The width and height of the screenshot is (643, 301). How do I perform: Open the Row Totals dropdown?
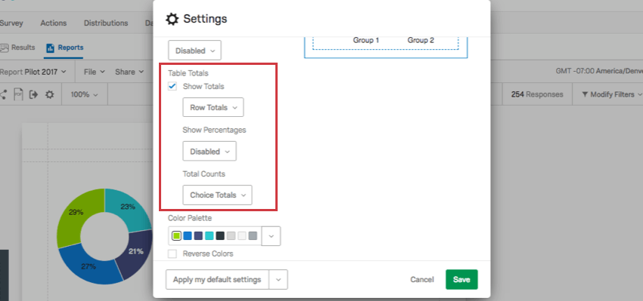pos(213,108)
